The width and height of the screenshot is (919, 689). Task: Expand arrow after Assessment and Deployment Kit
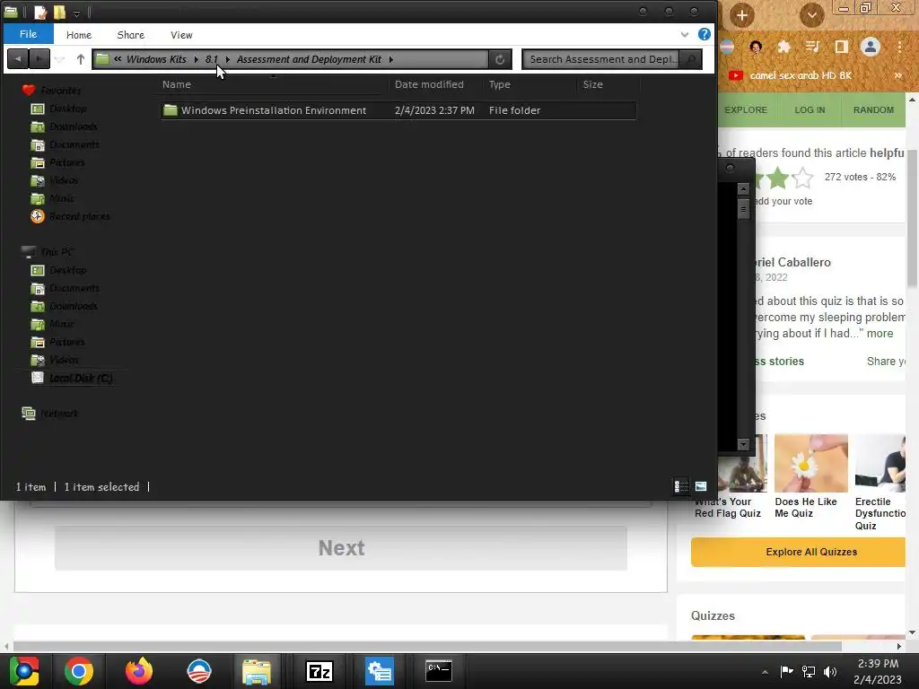click(x=390, y=59)
